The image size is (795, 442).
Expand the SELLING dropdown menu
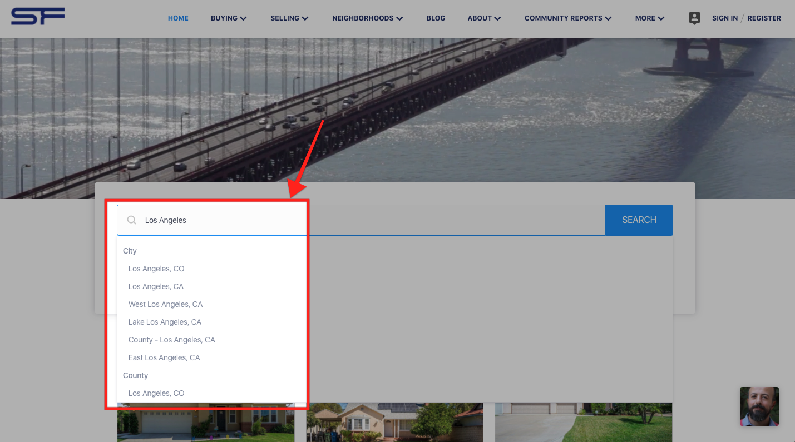289,18
